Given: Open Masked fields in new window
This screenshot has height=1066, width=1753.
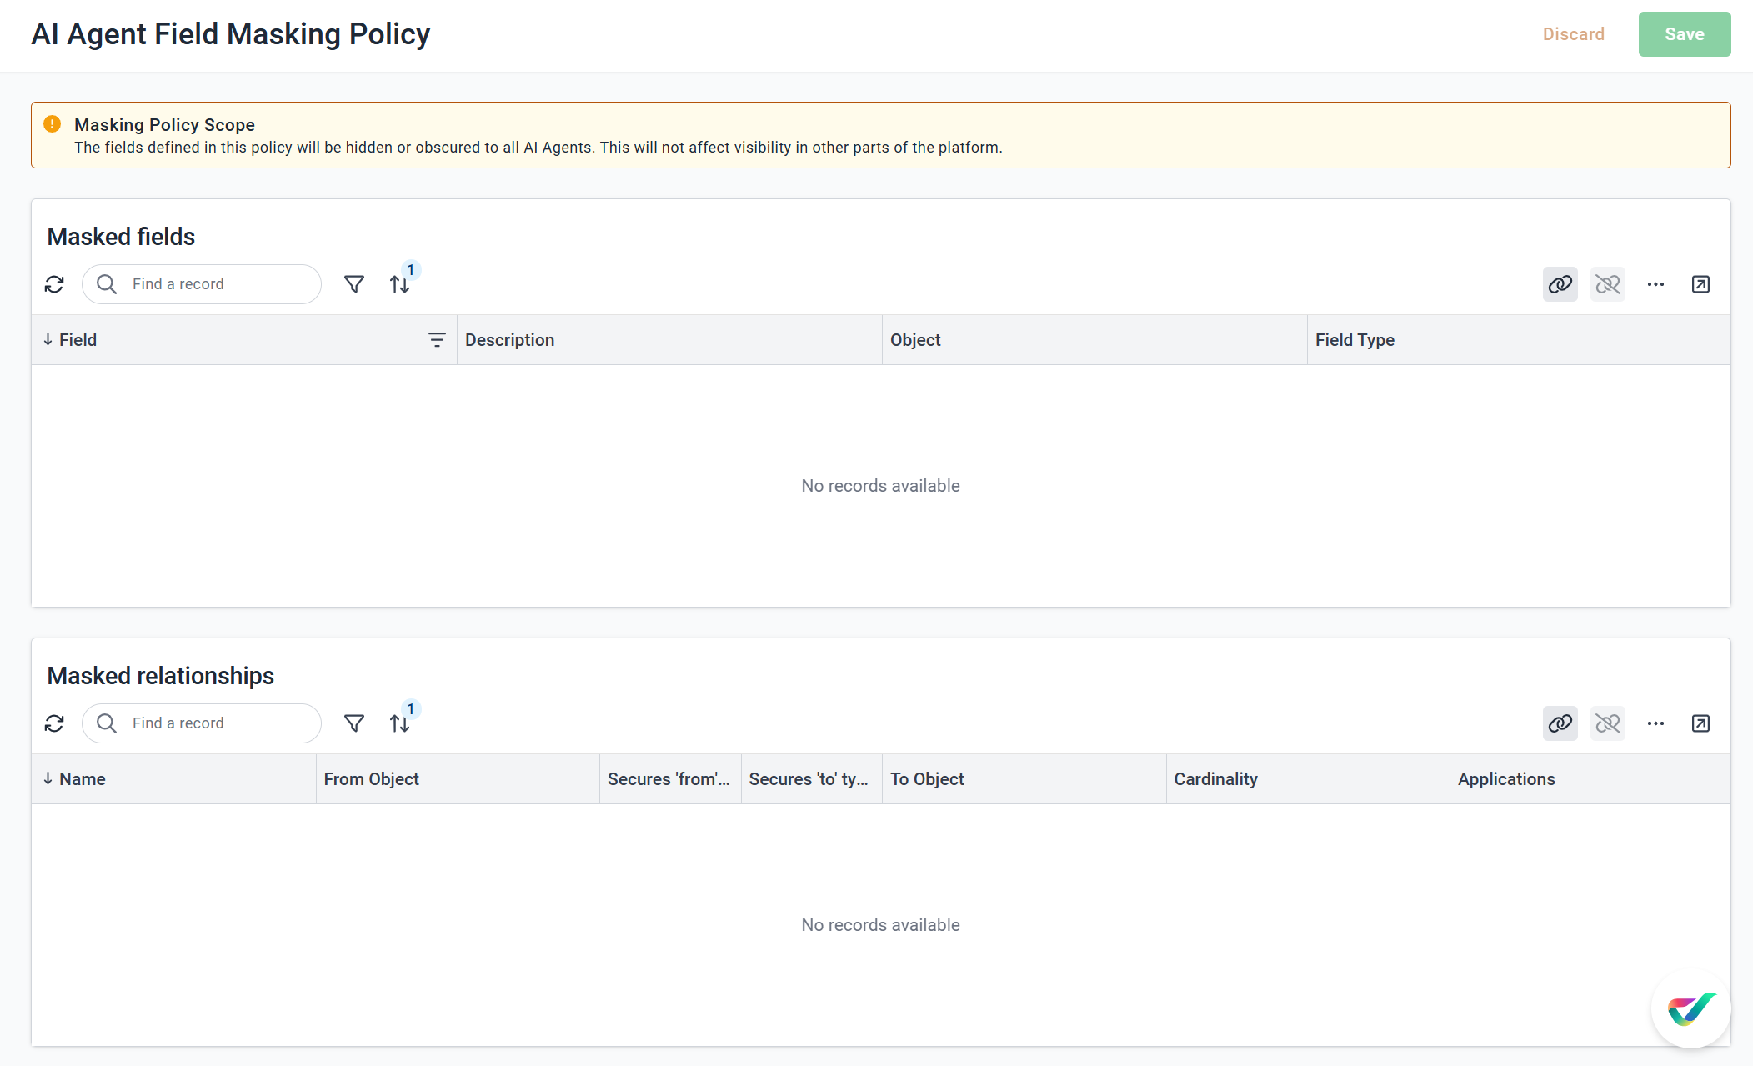Looking at the screenshot, I should tap(1700, 284).
